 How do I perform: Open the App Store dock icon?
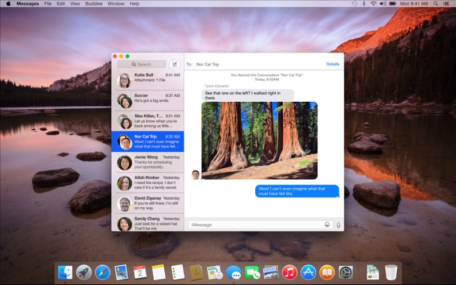308,272
